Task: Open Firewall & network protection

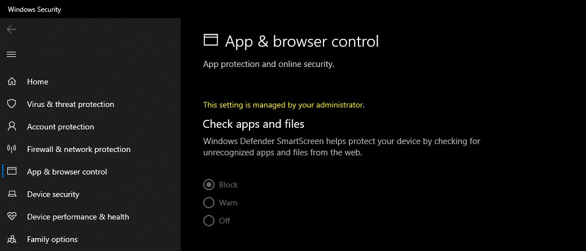Action: coord(79,149)
